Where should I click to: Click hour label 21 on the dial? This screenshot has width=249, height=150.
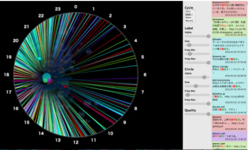tap(26, 27)
